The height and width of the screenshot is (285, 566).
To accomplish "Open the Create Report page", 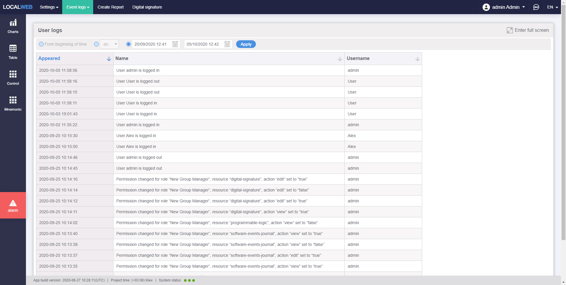I will (x=111, y=7).
